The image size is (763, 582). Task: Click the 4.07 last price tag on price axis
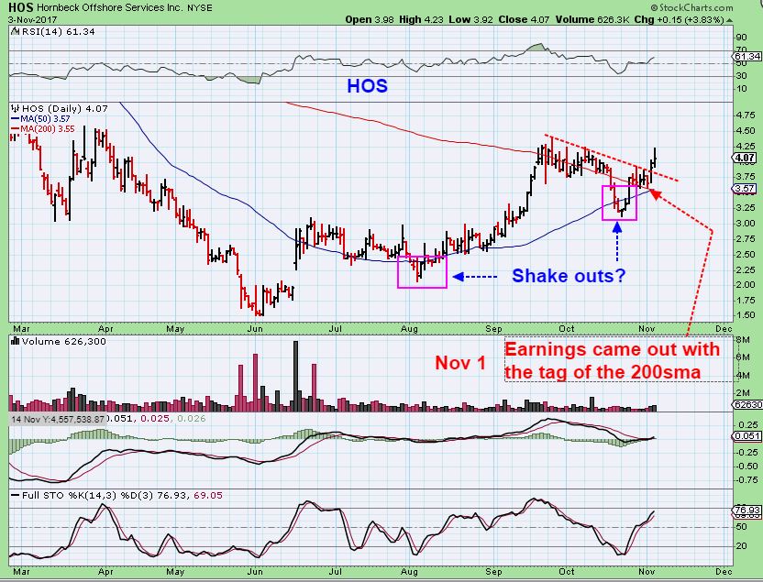click(746, 158)
